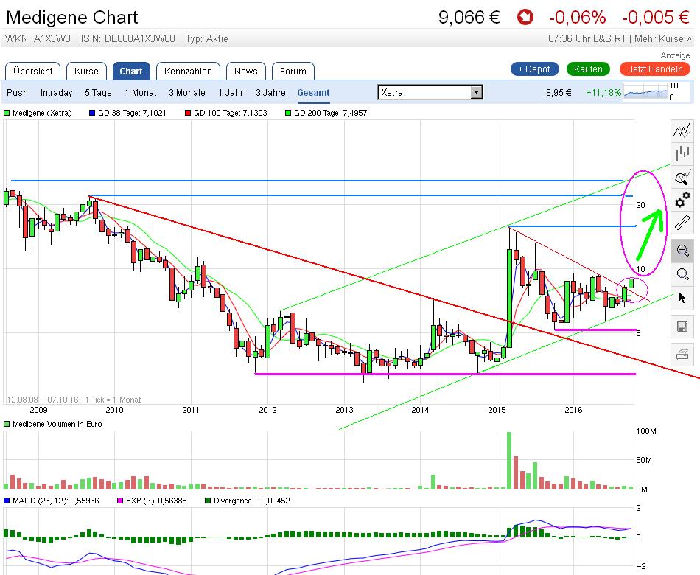Click the Anzeige label
The height and width of the screenshot is (575, 700).
coord(675,55)
